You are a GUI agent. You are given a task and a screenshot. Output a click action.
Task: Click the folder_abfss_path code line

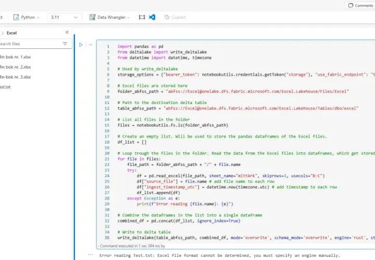pos(233,92)
